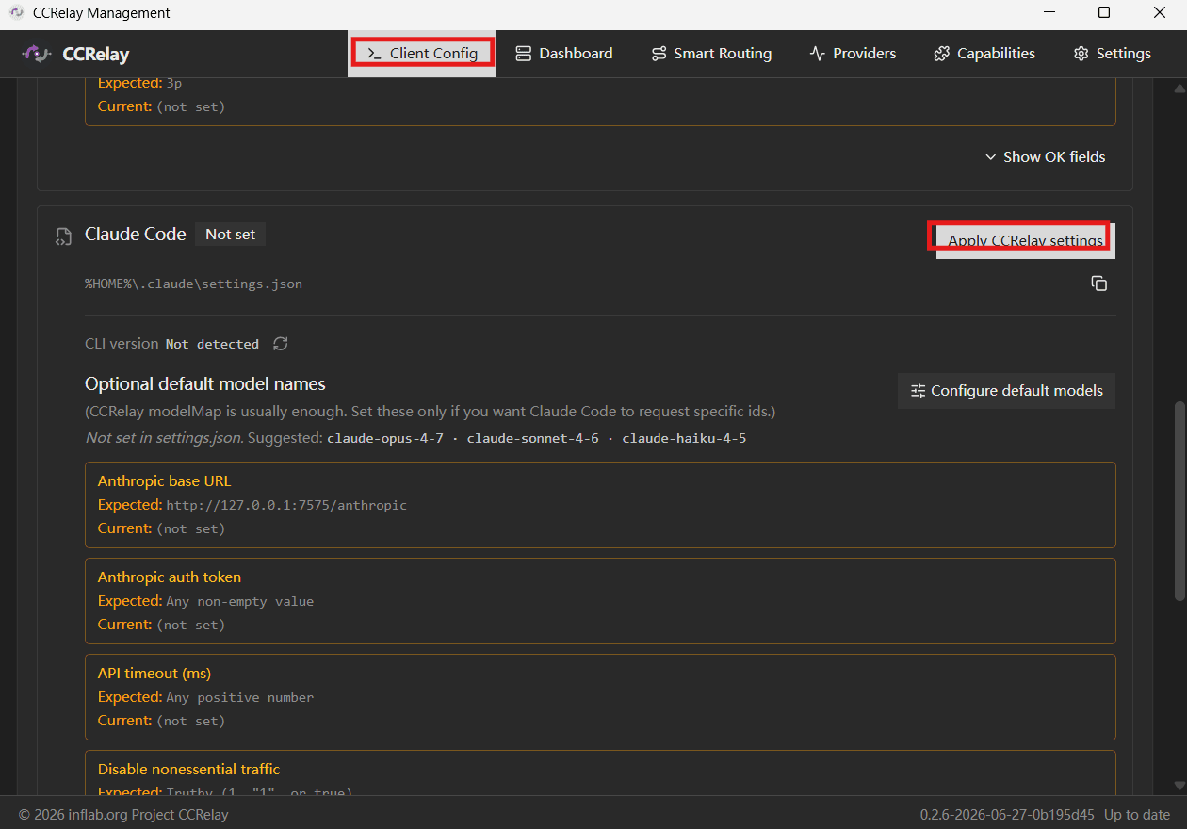Click Any non-empty value expected text
Viewport: 1187px width, 829px height.
click(x=240, y=602)
